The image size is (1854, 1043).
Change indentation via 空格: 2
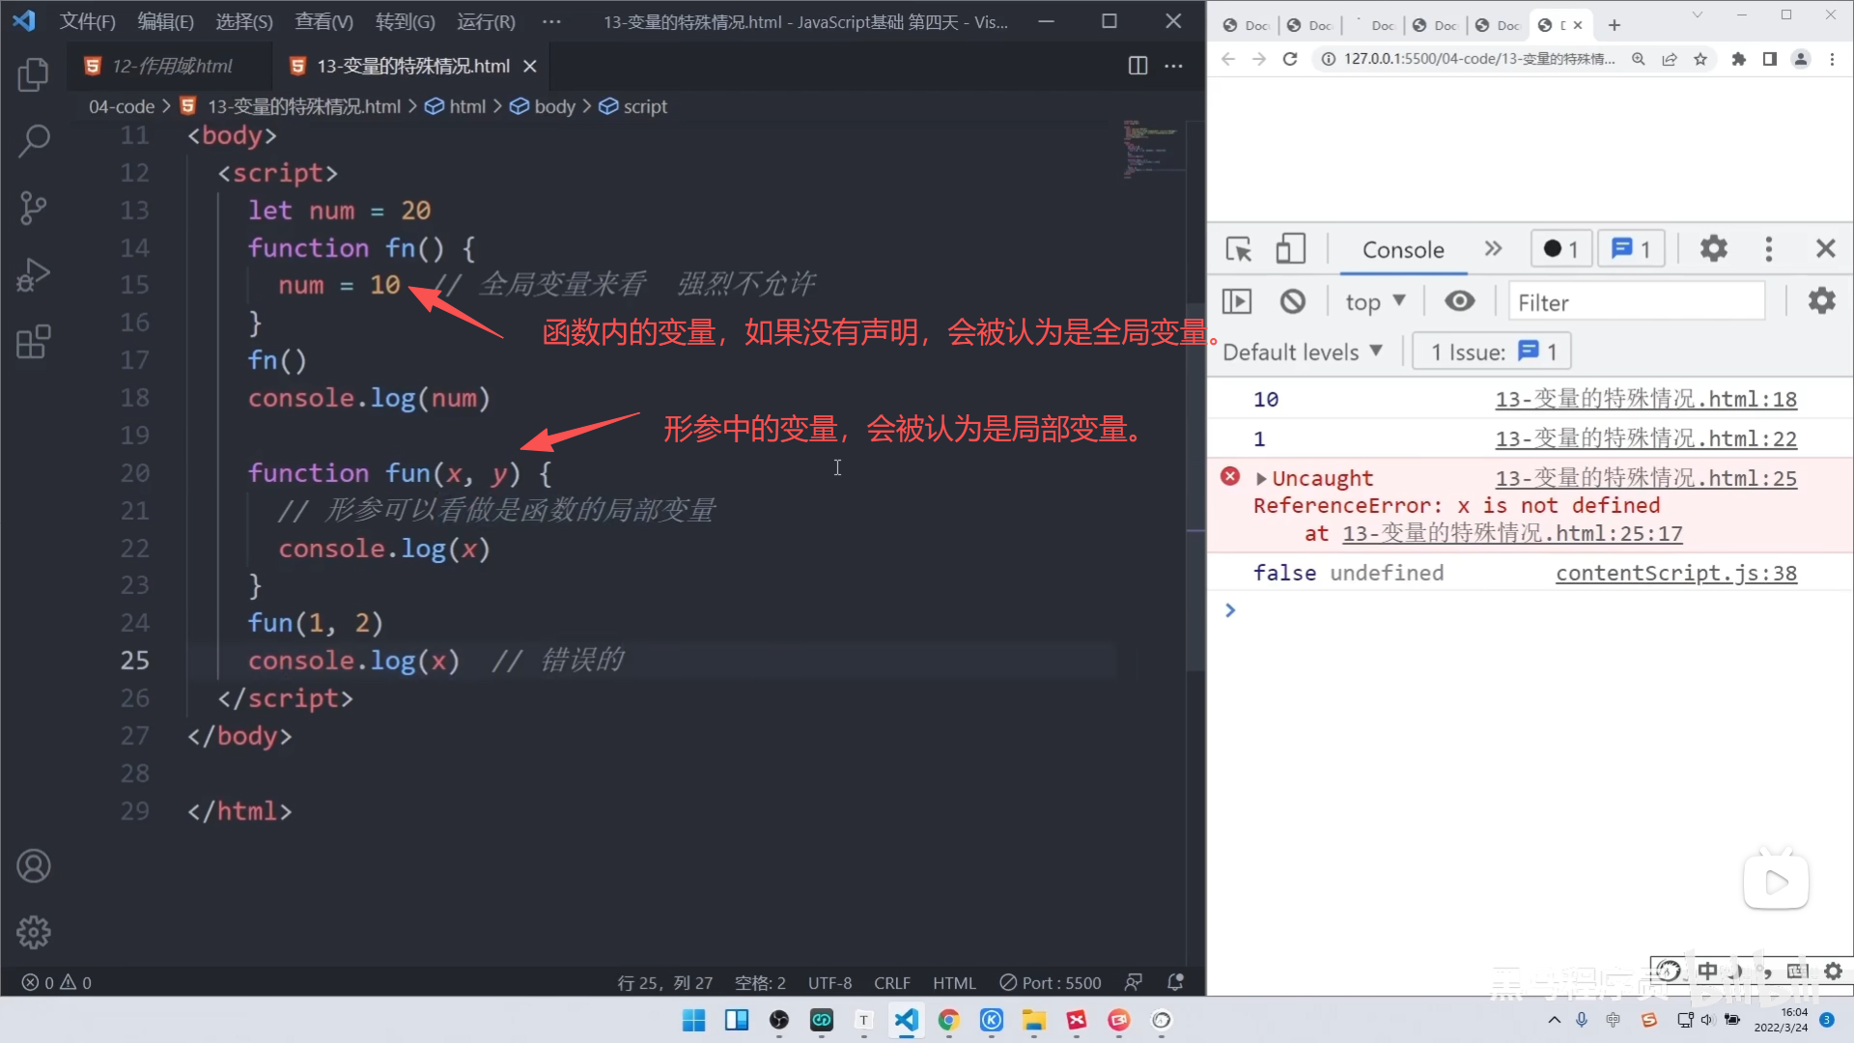pyautogui.click(x=760, y=982)
